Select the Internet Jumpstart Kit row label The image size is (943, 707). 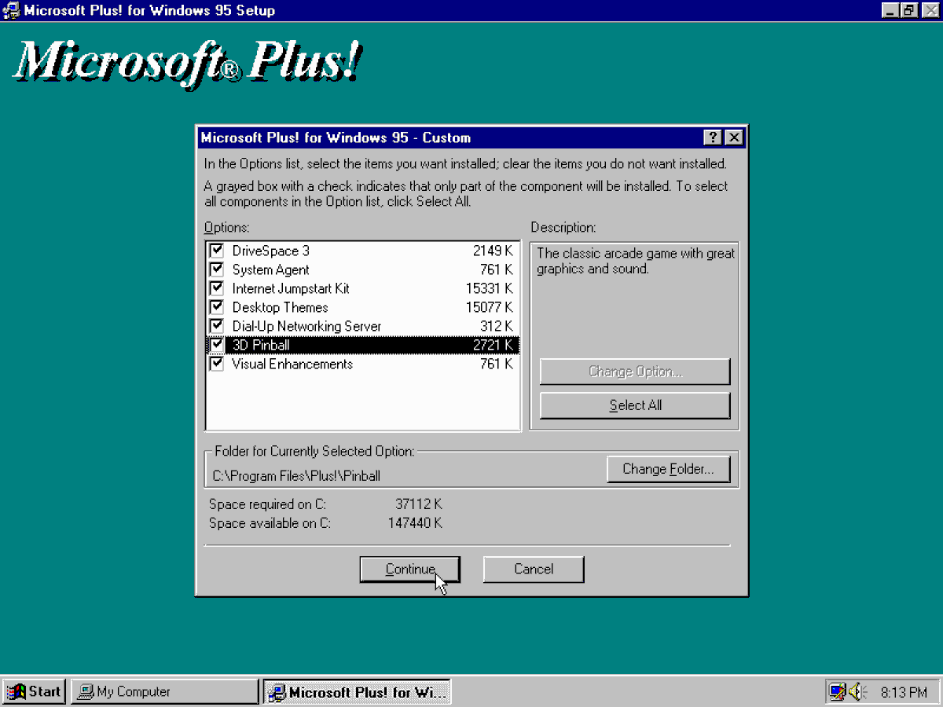coord(291,289)
